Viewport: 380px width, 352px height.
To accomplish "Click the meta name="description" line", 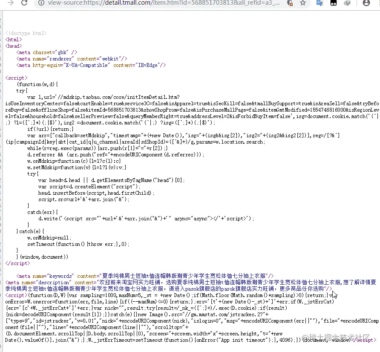I will coord(190,286).
